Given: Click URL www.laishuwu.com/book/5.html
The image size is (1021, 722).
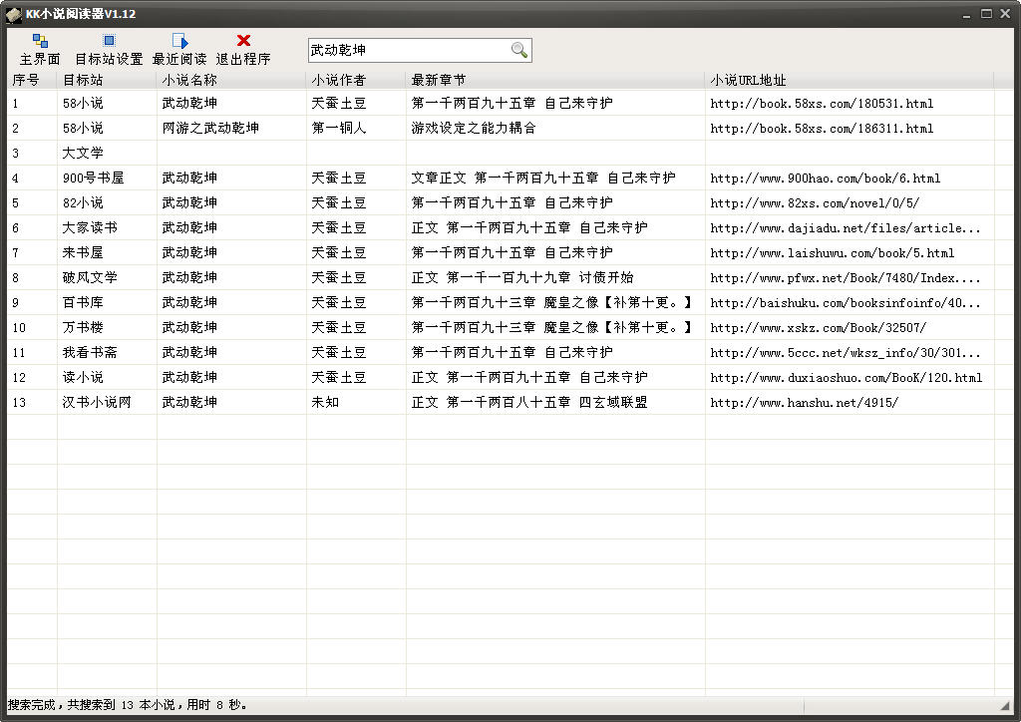Looking at the screenshot, I should 833,252.
